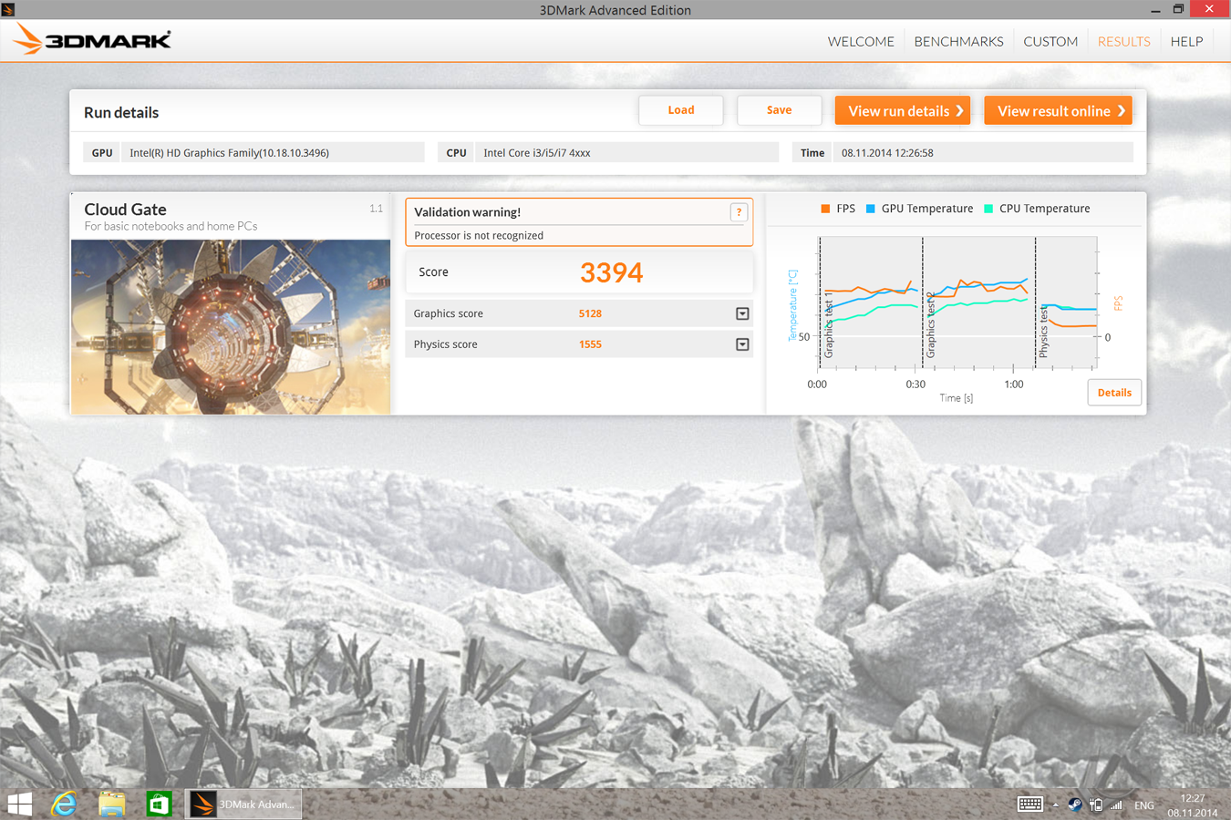Image resolution: width=1231 pixels, height=820 pixels.
Task: Switch input language via ENG indicator
Action: click(1144, 805)
